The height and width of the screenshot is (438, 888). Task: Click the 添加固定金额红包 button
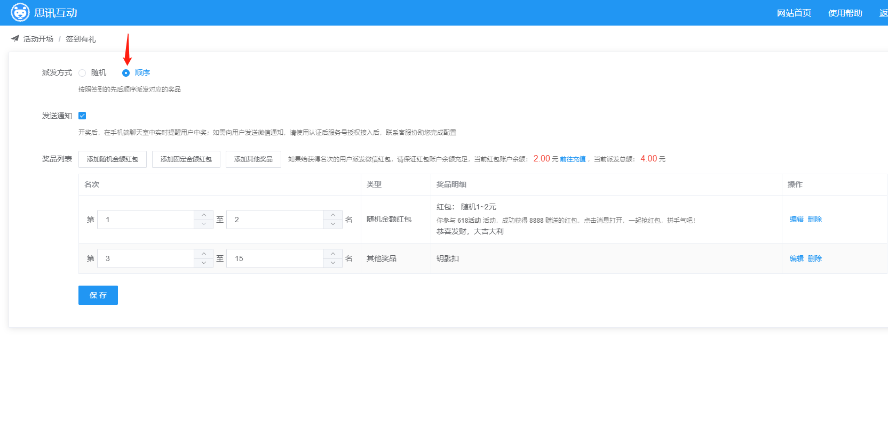(186, 159)
